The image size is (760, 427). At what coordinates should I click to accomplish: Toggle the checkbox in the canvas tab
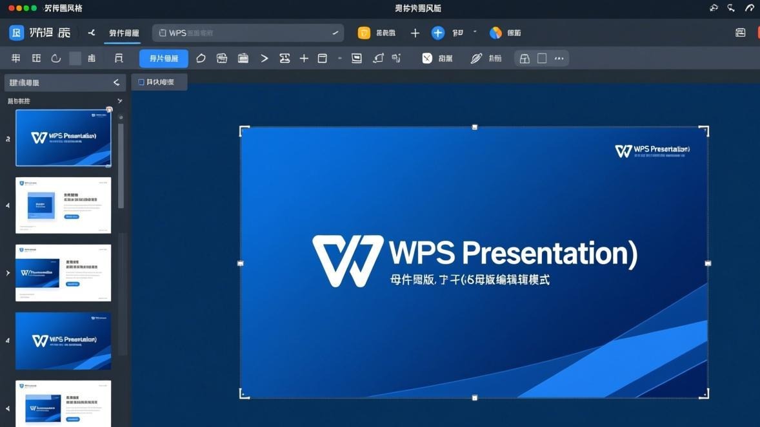tap(141, 82)
